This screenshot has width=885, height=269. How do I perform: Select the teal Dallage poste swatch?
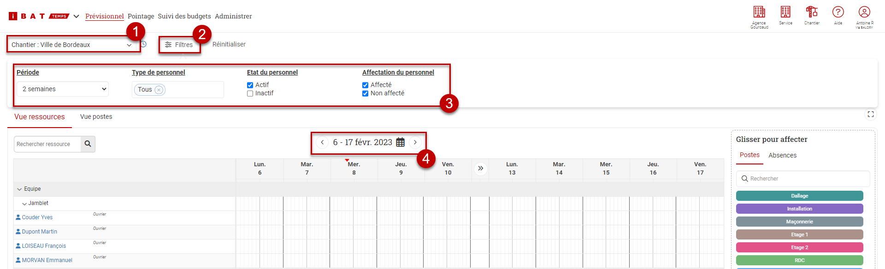coord(799,196)
